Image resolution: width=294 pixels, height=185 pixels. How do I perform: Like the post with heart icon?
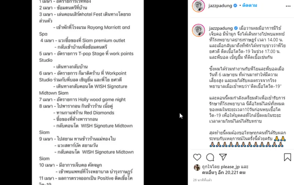click(197, 157)
